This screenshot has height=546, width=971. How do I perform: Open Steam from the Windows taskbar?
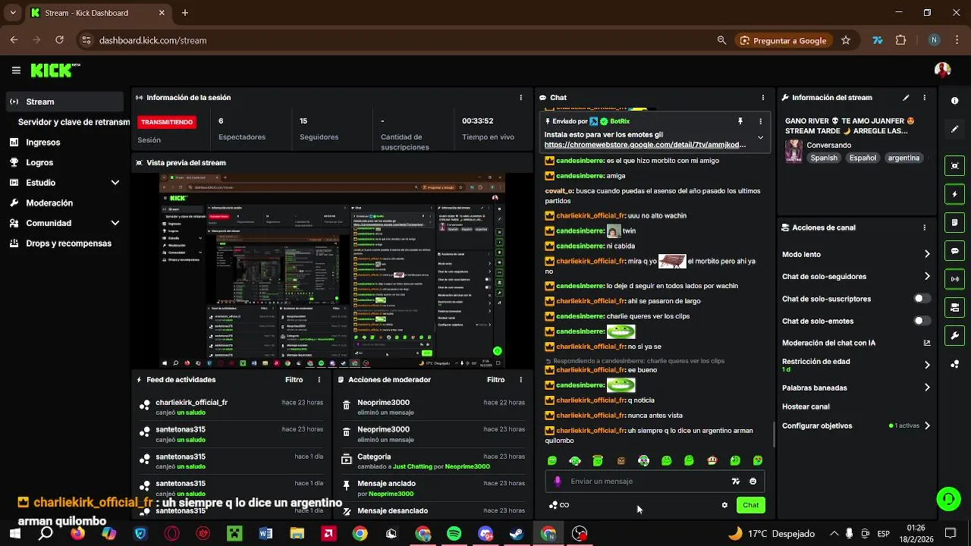517,534
